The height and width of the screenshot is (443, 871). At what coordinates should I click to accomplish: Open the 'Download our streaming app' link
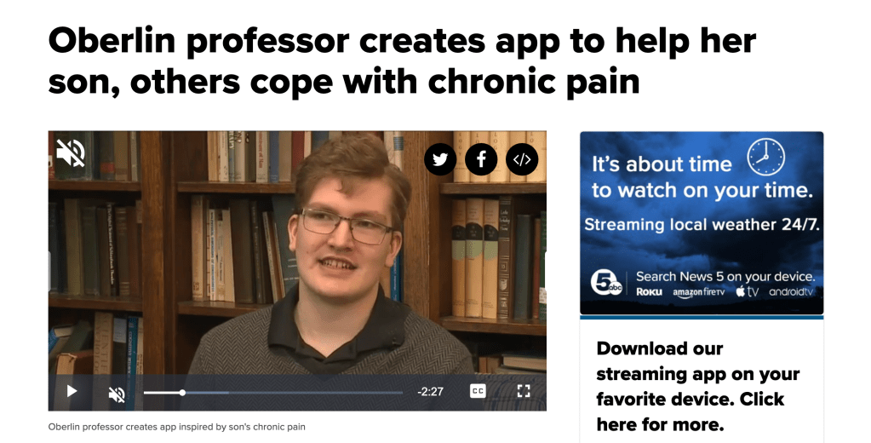click(697, 386)
